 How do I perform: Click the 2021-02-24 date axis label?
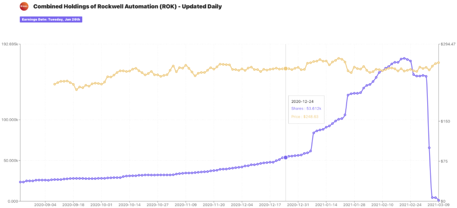pos(411,205)
